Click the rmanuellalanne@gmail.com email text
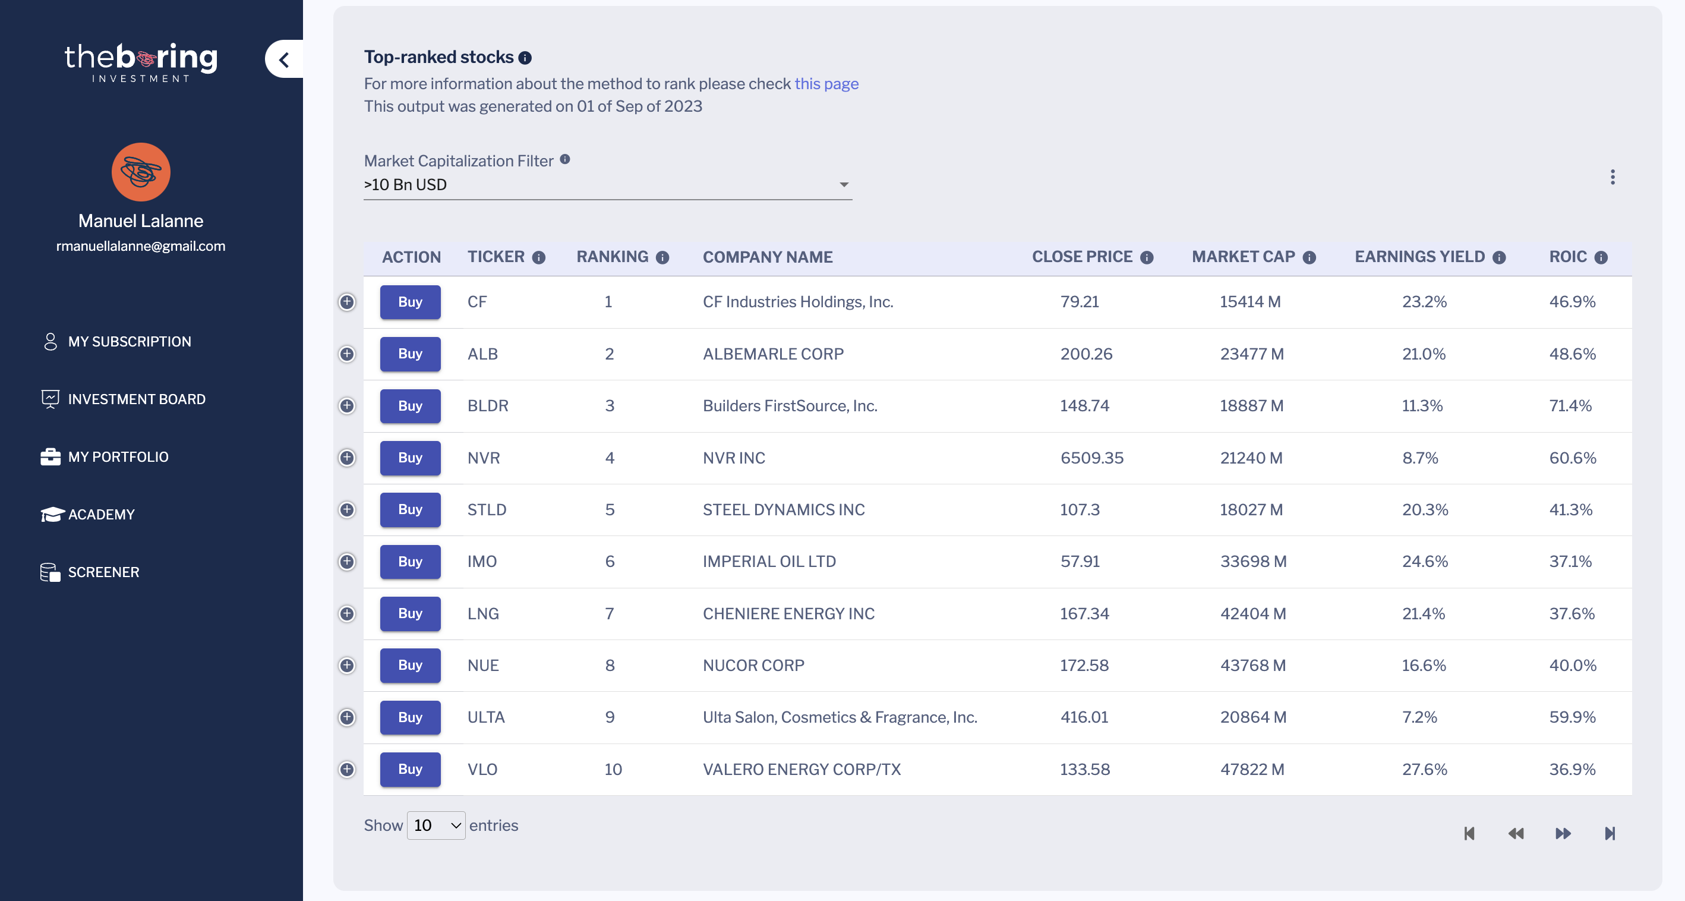This screenshot has height=901, width=1685. click(x=141, y=247)
